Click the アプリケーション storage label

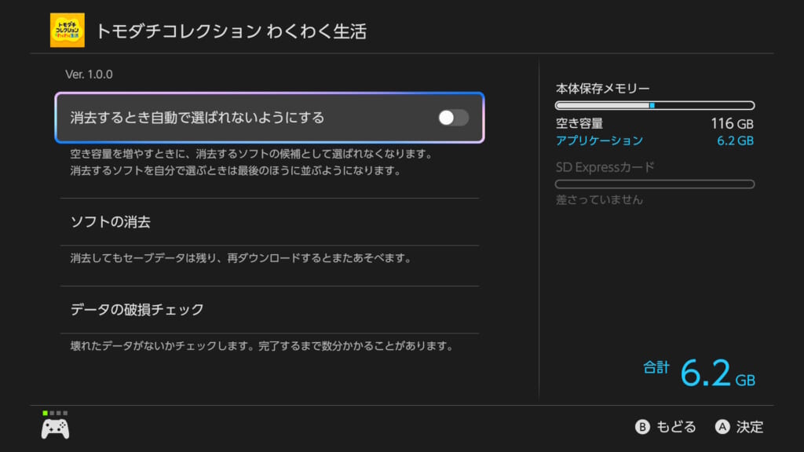pos(599,140)
